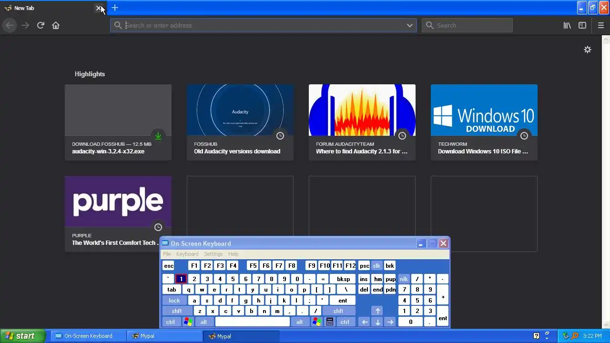Open the Help menu in On-Screen Keyboard
Viewport: 610px width, 343px height.
point(233,254)
